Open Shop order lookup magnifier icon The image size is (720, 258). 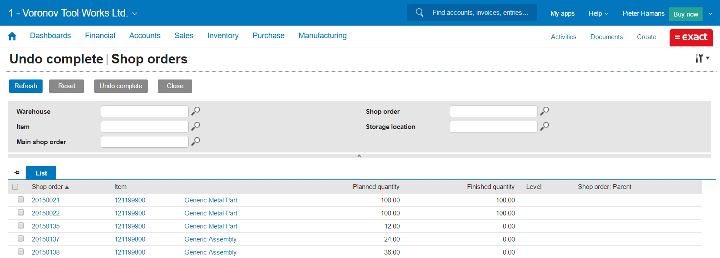click(x=544, y=111)
